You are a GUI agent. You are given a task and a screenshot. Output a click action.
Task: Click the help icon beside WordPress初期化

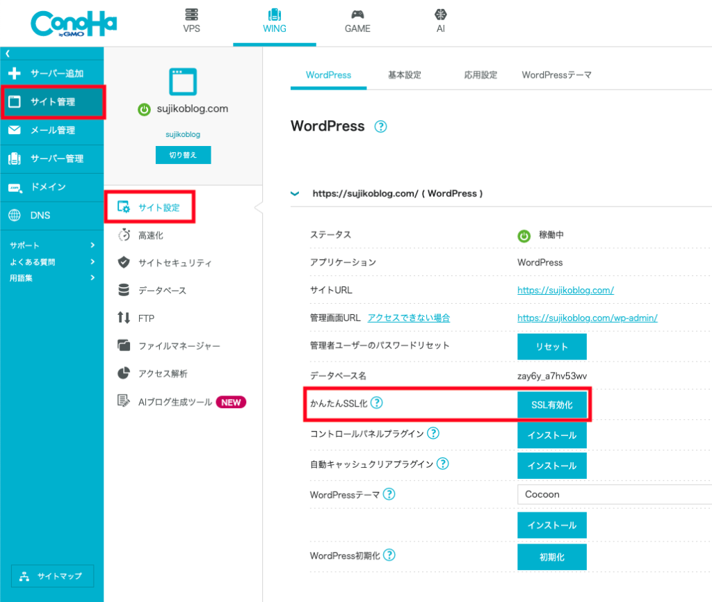389,555
